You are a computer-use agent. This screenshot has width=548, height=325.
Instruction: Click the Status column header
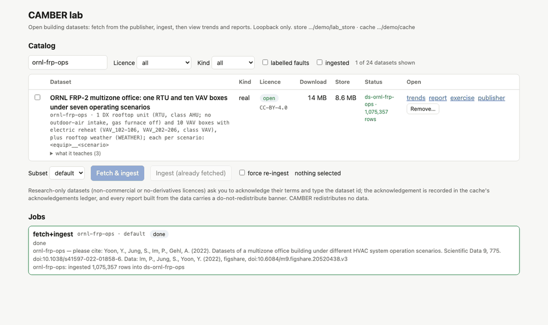[x=374, y=82]
